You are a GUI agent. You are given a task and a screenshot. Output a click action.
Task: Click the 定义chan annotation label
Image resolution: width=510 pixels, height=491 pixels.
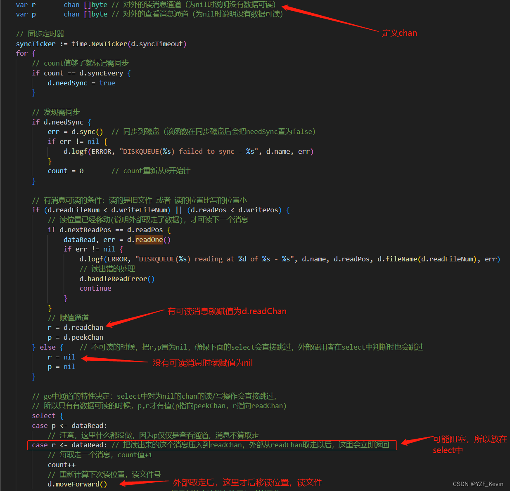click(399, 33)
